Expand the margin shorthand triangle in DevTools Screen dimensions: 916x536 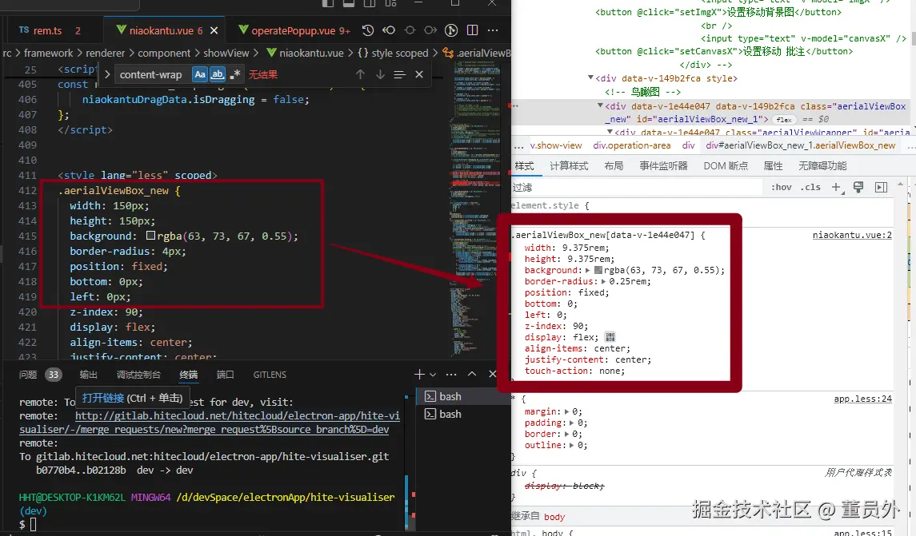[566, 411]
